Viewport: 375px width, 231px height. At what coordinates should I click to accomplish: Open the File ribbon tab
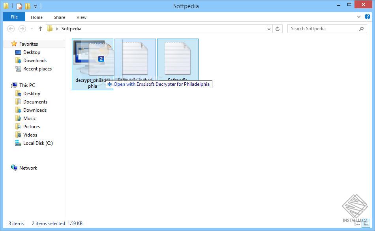click(14, 17)
